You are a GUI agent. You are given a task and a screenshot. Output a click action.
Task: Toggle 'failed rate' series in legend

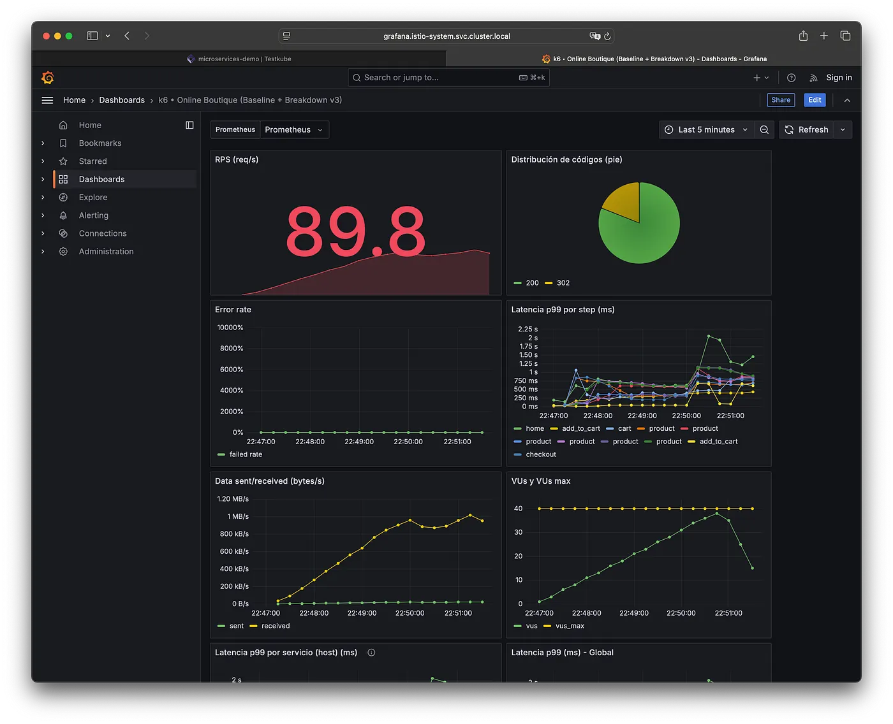[246, 454]
